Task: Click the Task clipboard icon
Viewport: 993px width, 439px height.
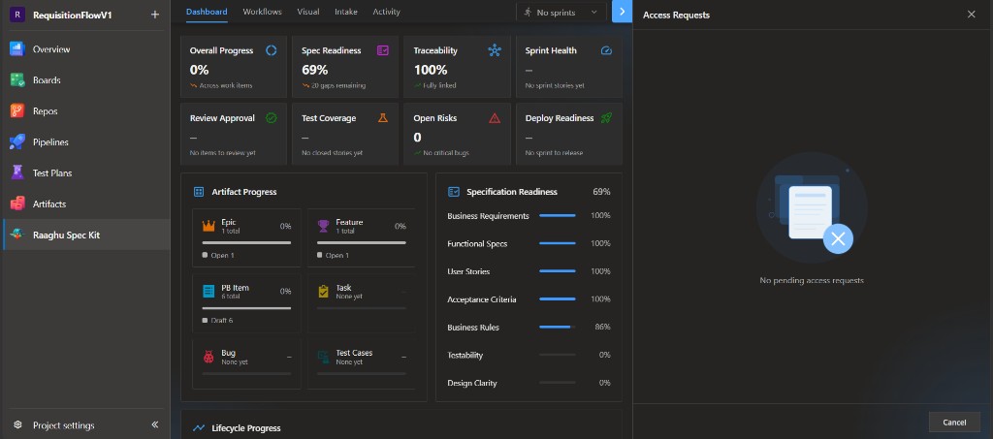Action: [x=323, y=291]
